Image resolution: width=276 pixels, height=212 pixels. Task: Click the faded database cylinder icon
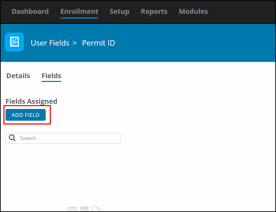[84, 209]
